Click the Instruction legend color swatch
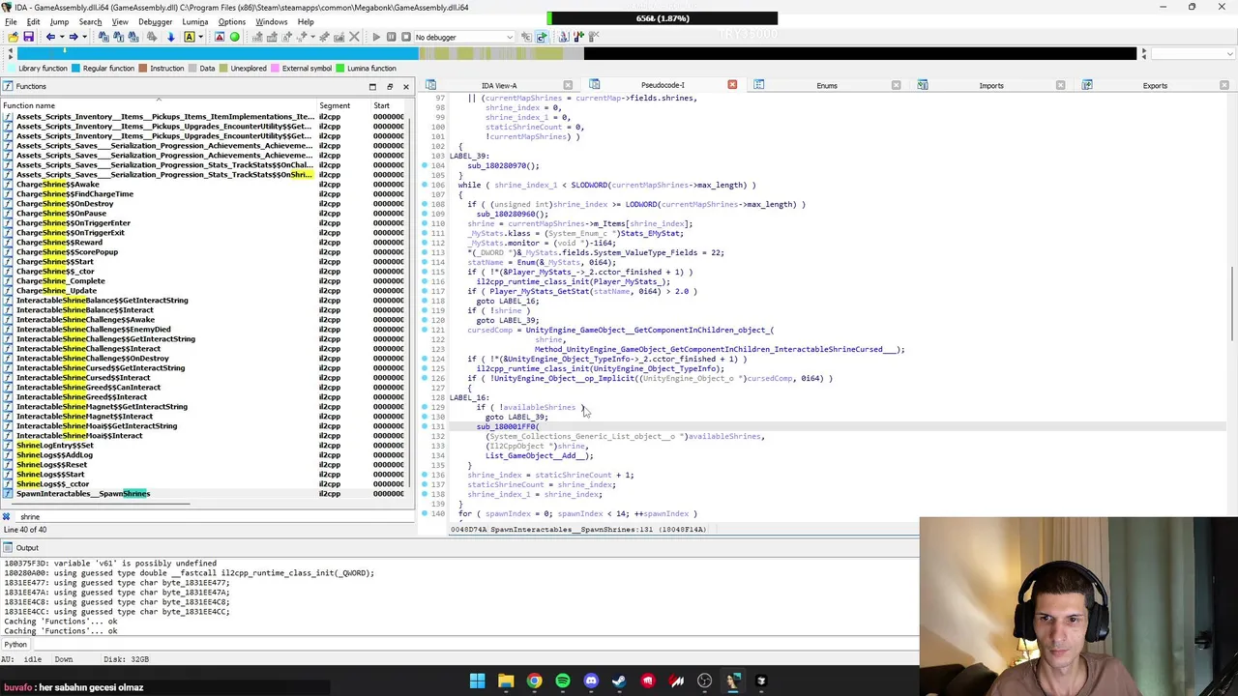1238x696 pixels. (x=143, y=69)
